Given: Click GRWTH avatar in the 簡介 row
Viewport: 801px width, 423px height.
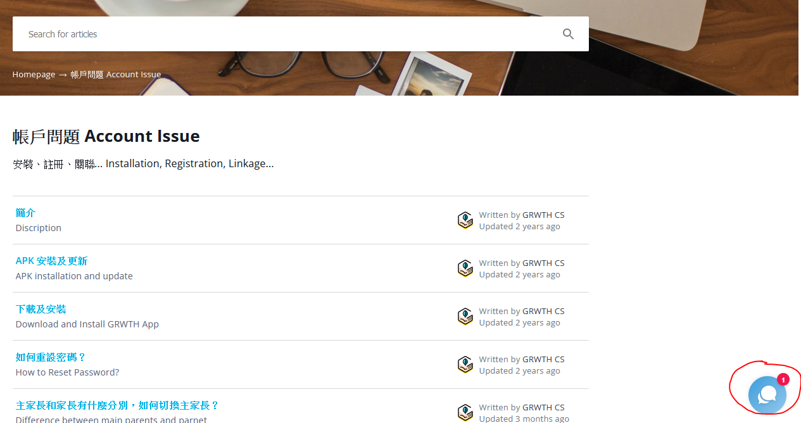Looking at the screenshot, I should 465,220.
